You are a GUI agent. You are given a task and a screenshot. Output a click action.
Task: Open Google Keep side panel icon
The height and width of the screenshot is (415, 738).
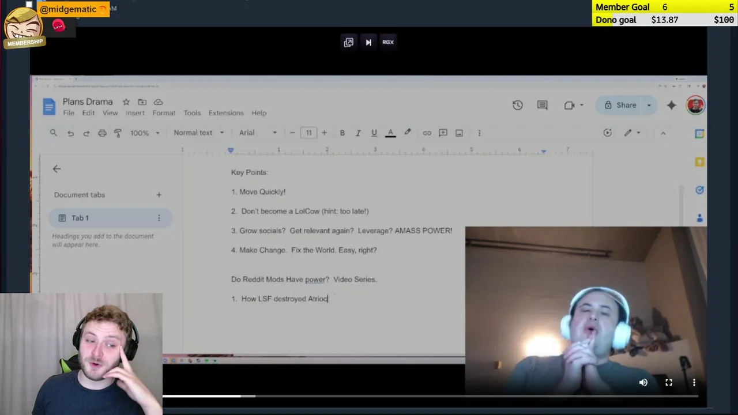699,162
